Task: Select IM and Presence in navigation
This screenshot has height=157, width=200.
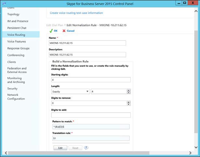Action: coord(18,21)
